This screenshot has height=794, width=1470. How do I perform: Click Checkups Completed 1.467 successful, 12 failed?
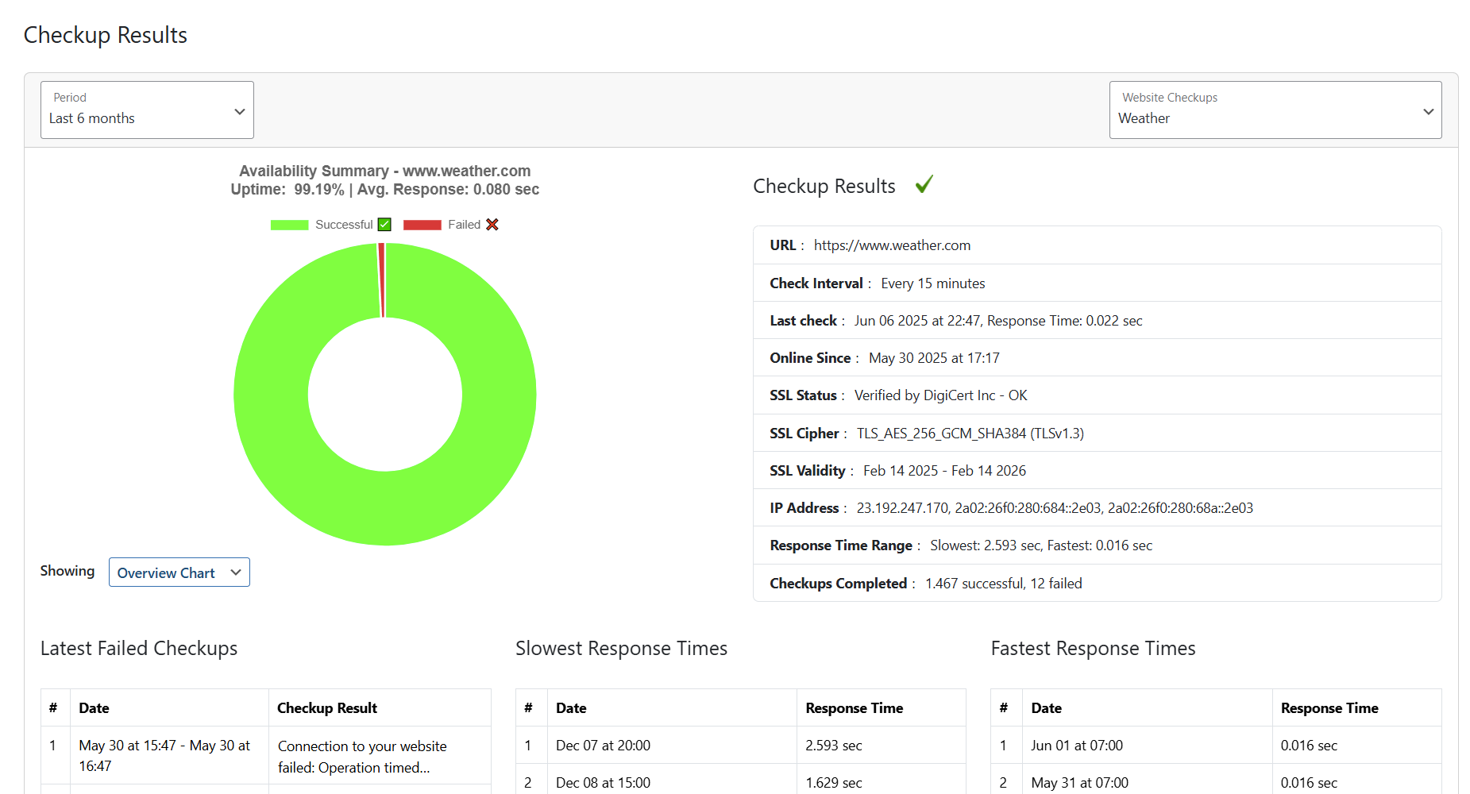(1004, 584)
